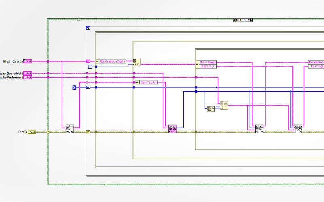Select the (ExactMatch) string control terminal
This screenshot has width=324, height=202.
pyautogui.click(x=27, y=73)
